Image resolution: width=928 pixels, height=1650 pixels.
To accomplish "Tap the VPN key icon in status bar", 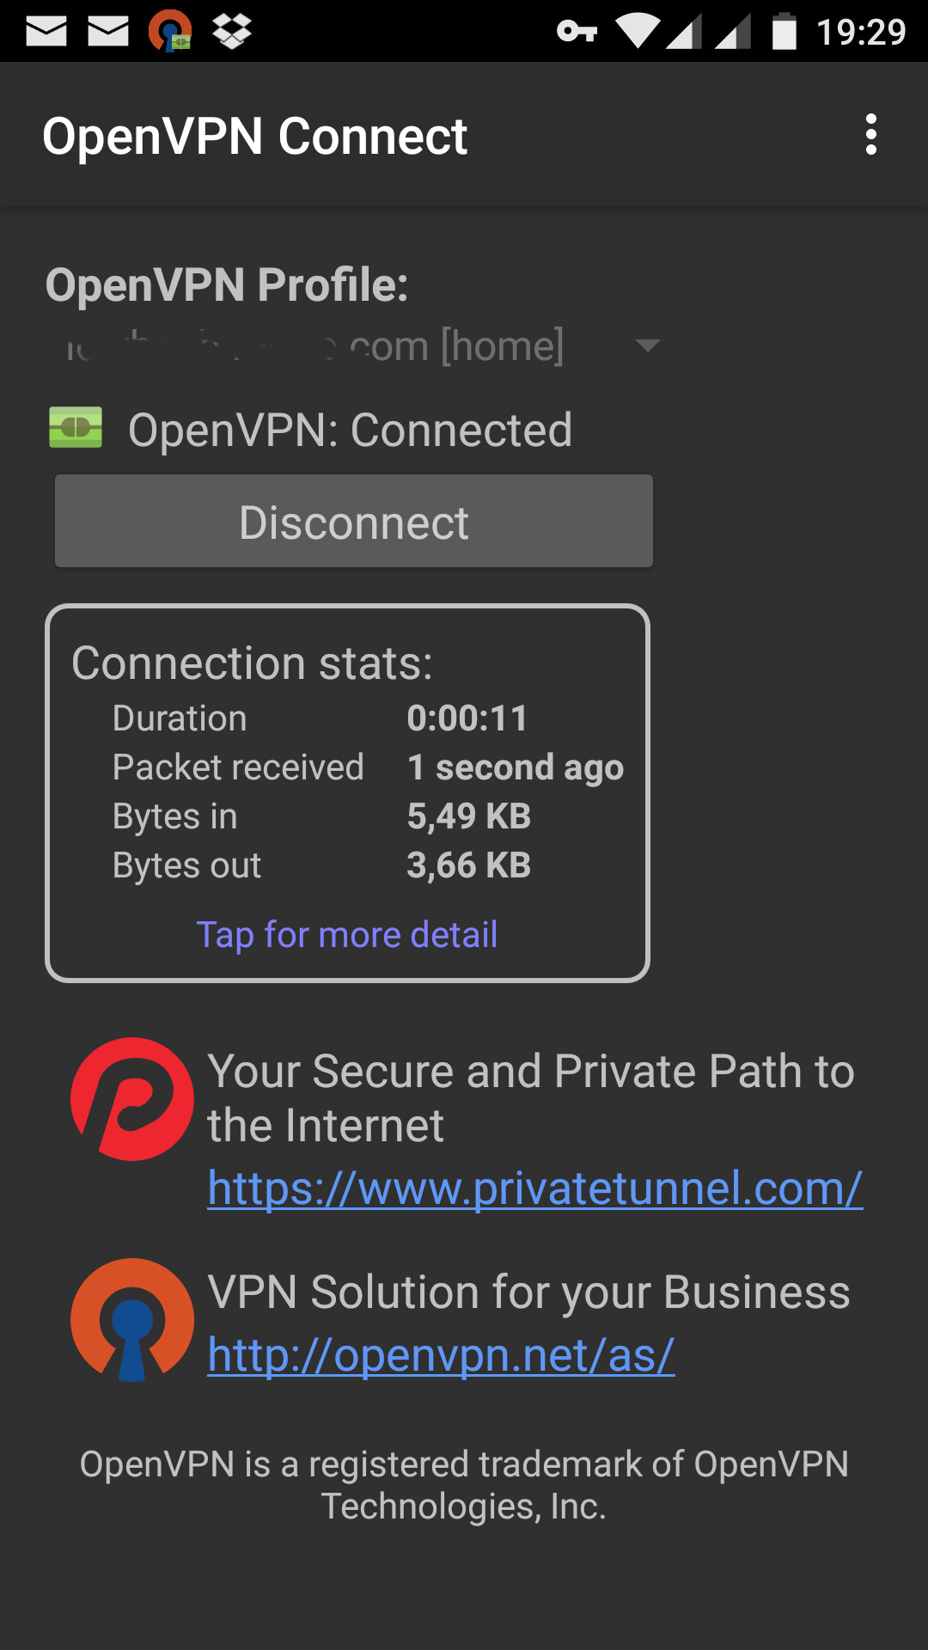I will tap(577, 32).
